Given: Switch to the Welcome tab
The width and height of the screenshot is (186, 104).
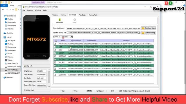Looking at the screenshot, I should pos(55,15).
